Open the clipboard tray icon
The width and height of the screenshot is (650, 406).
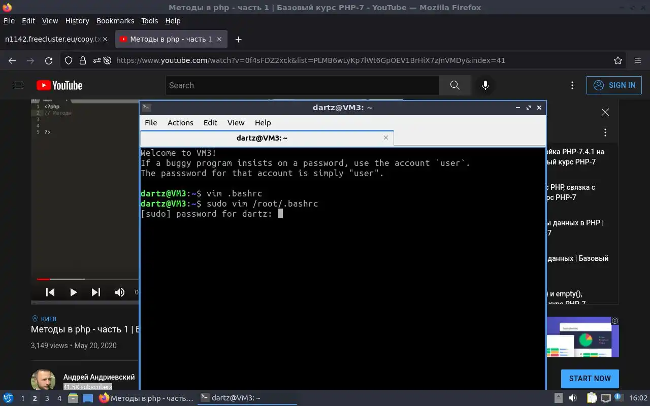coord(592,398)
